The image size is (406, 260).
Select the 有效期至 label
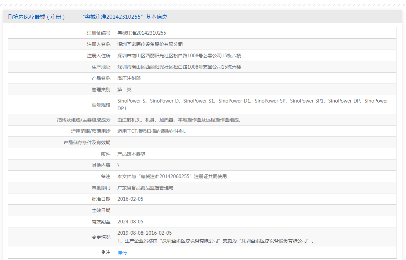101,222
